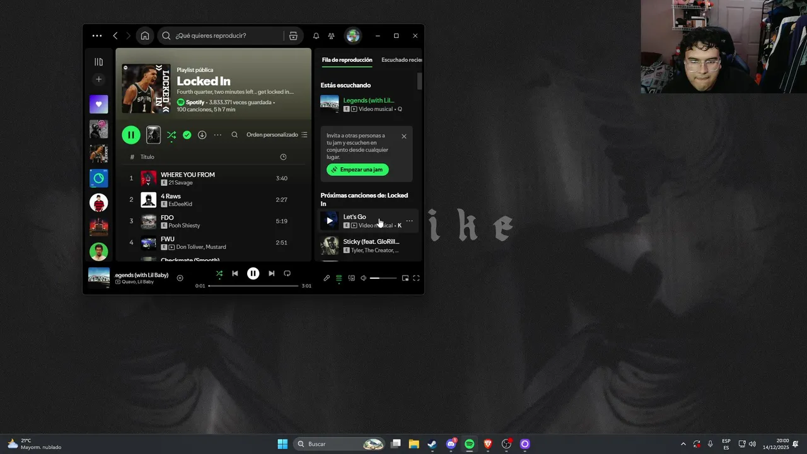
Task: Open artist link EsDeeKid
Action: tap(180, 204)
